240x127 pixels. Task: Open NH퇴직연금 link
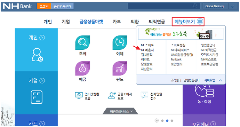(x=209, y=50)
